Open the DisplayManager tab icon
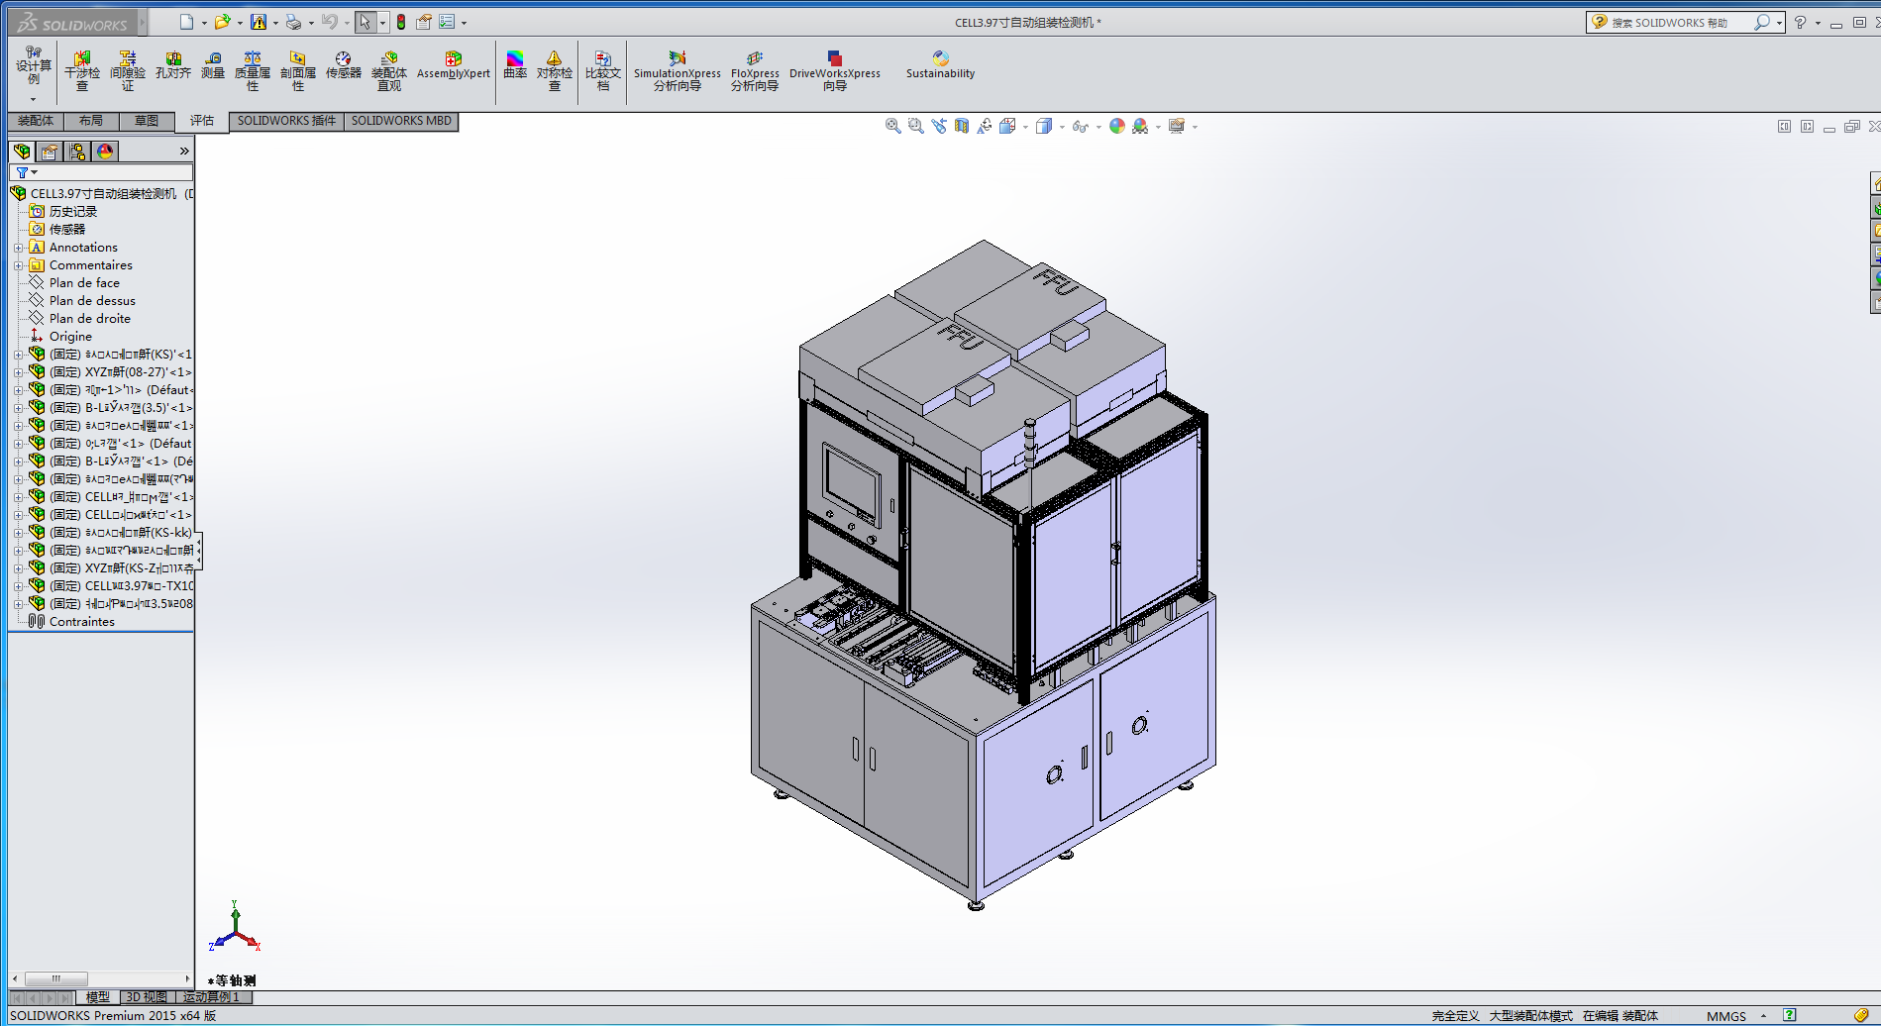The width and height of the screenshot is (1881, 1026). click(105, 151)
